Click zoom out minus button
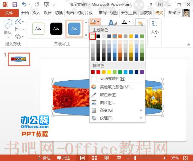This screenshot has height=161, width=193. click(127, 158)
